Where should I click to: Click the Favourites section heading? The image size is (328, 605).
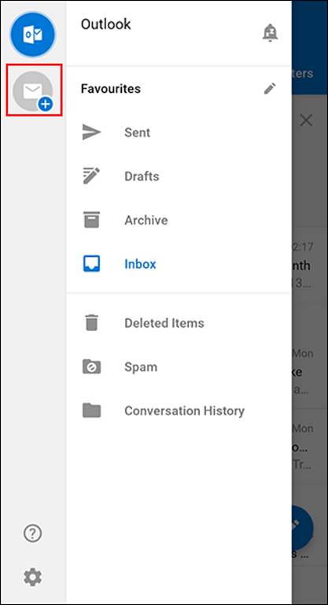(x=111, y=89)
